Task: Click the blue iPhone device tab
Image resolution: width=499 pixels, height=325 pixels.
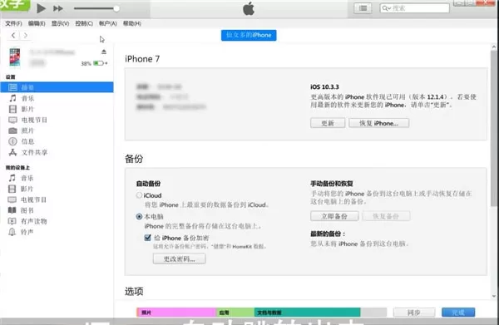Action: point(249,35)
